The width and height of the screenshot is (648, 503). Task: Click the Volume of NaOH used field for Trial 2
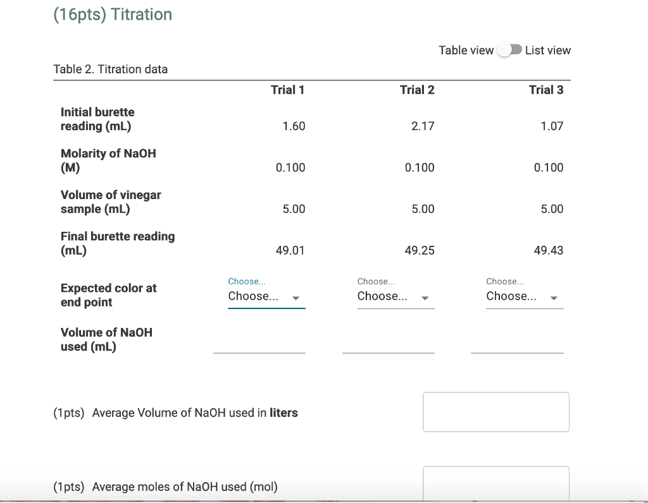[x=388, y=349]
